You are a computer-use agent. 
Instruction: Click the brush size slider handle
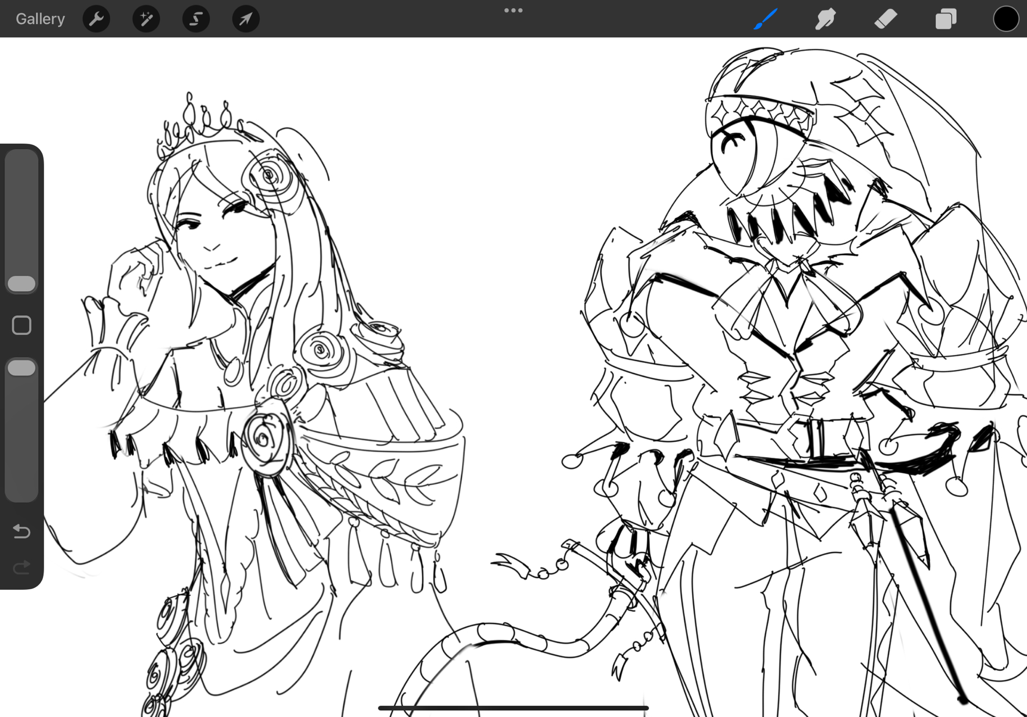point(22,284)
